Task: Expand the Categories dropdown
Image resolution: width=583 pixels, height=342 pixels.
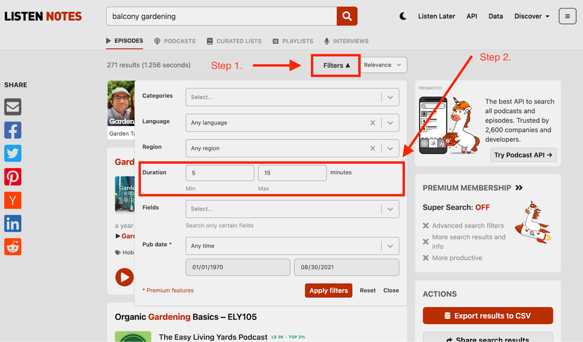Action: click(x=292, y=97)
